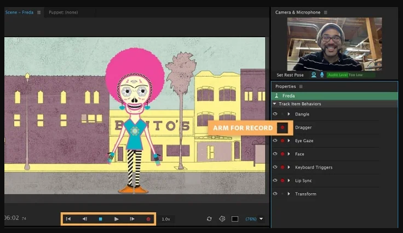Click the 06:02 timecode display
The image size is (403, 233).
11,218
